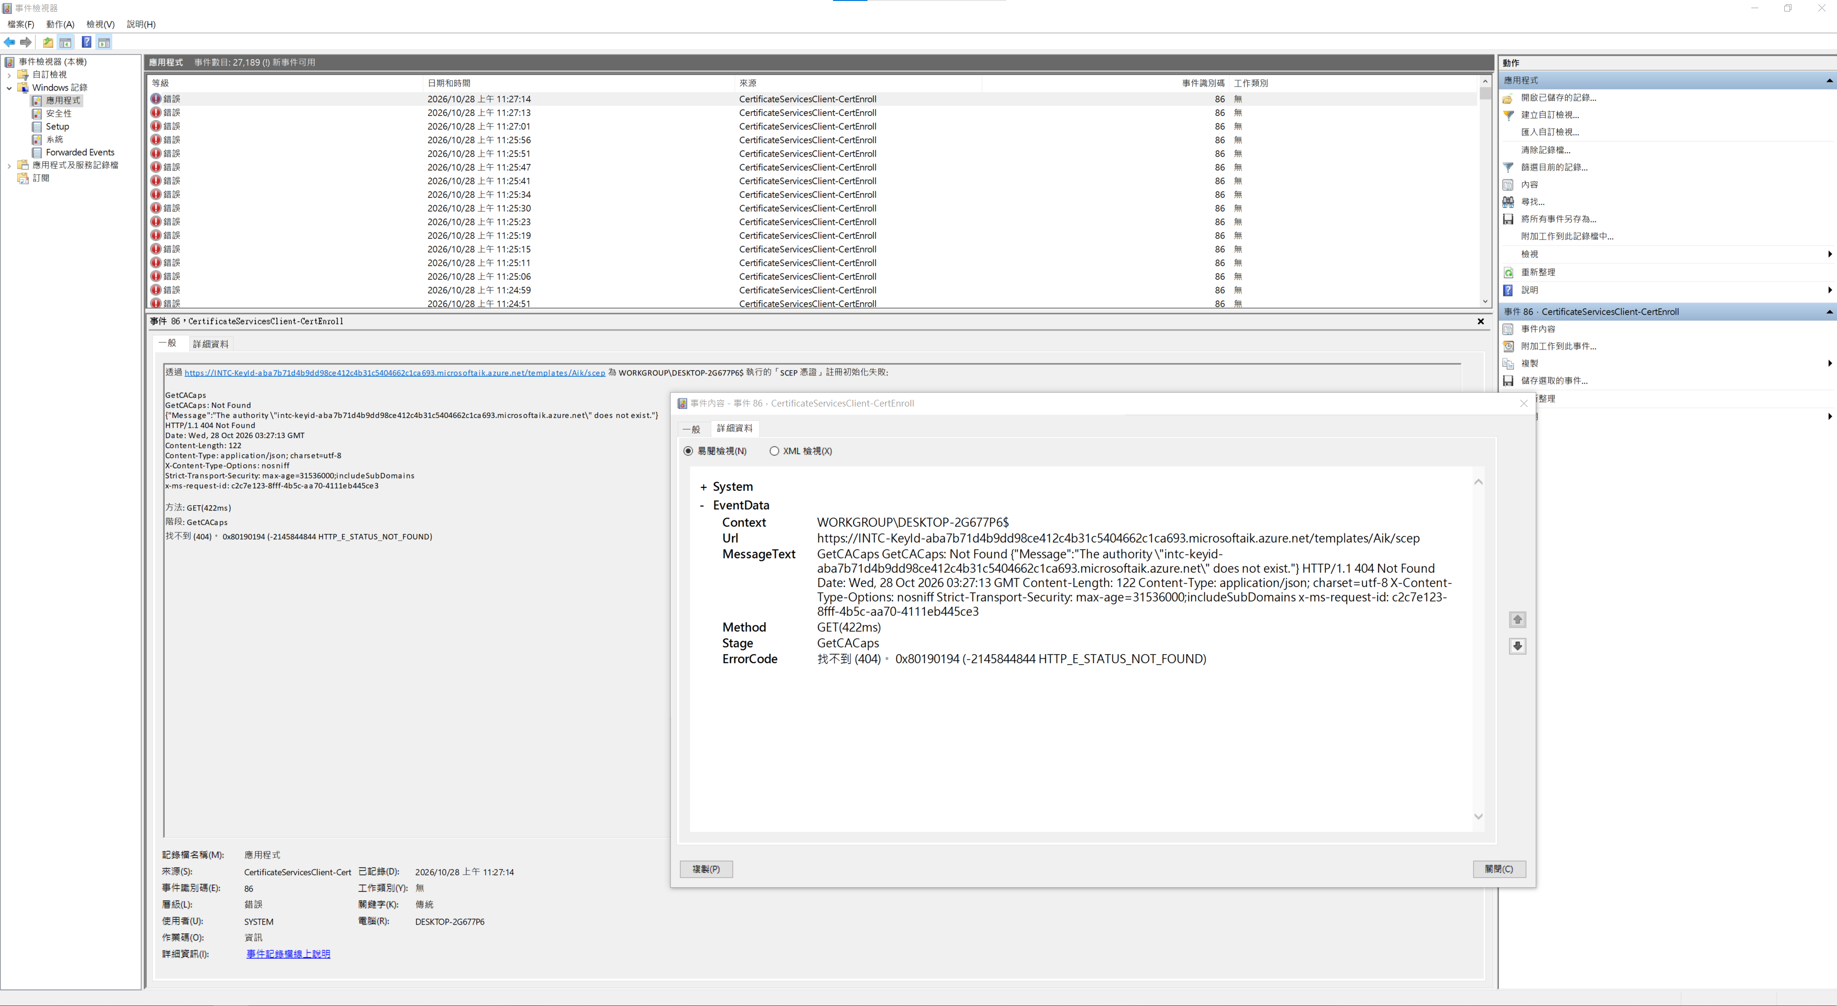Select the 系統 log in the tree
The image size is (1837, 1006).
pos(54,140)
